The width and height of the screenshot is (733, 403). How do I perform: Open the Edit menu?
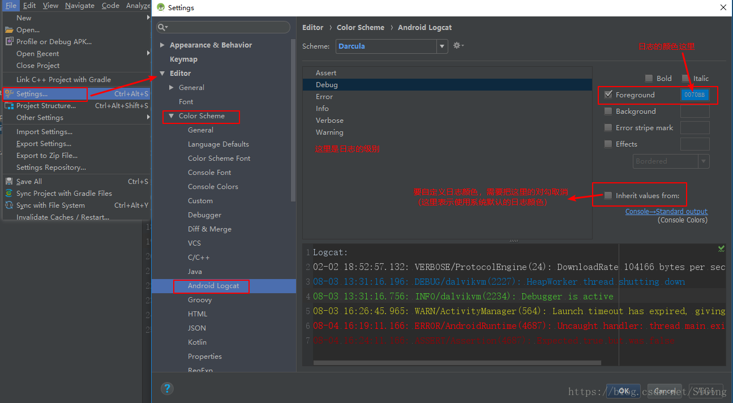click(29, 6)
